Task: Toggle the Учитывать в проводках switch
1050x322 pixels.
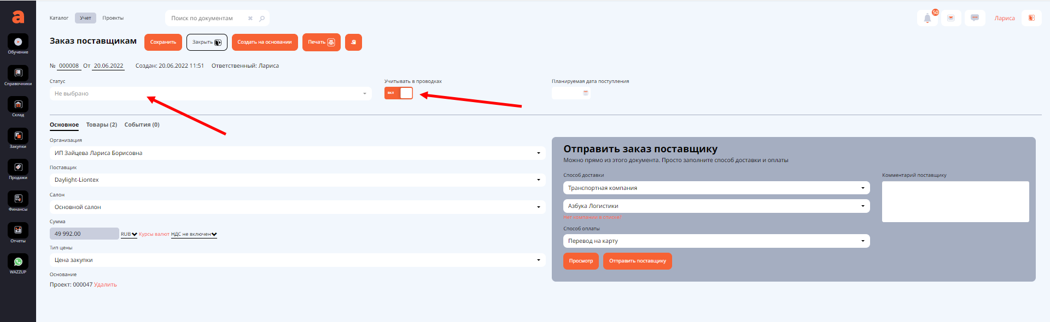Action: click(399, 93)
